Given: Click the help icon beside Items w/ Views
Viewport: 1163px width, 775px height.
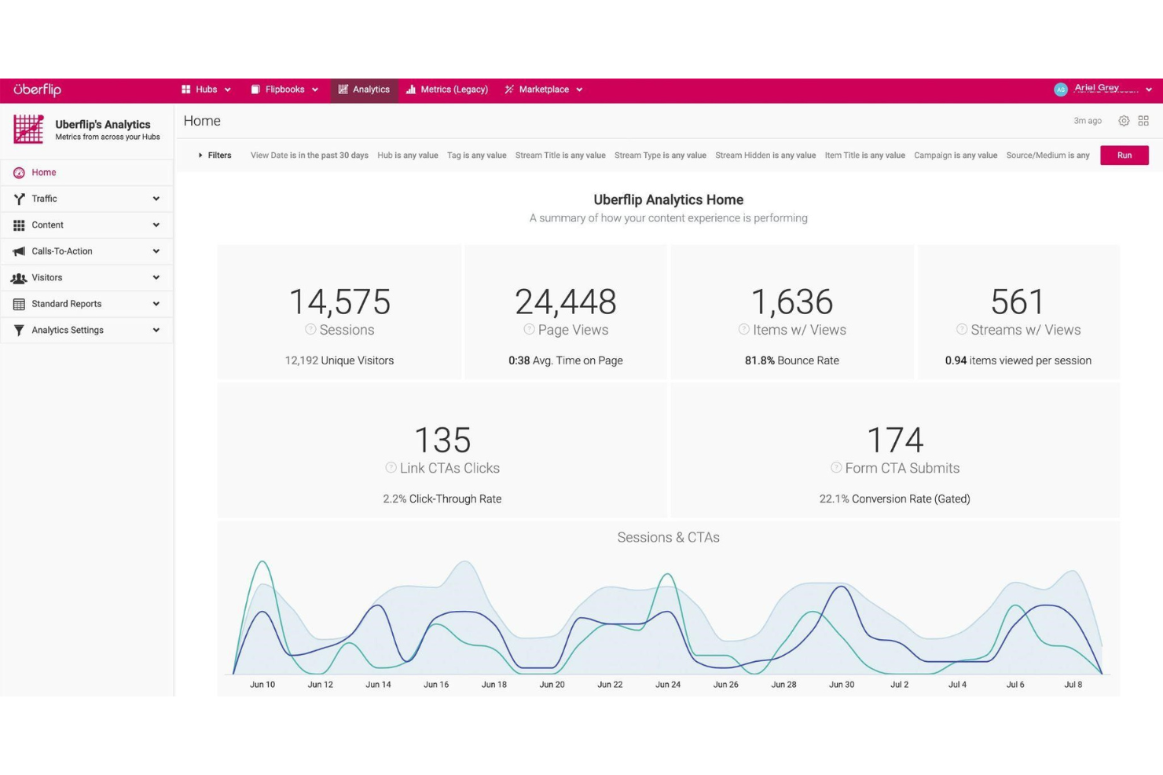Looking at the screenshot, I should [743, 330].
